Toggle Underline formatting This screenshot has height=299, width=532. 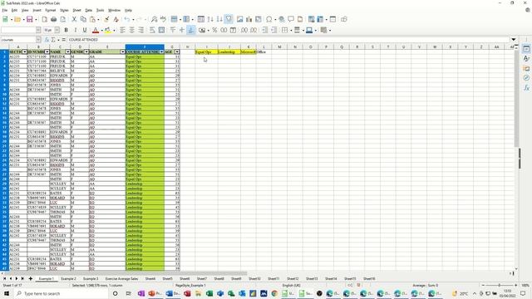coord(85,30)
